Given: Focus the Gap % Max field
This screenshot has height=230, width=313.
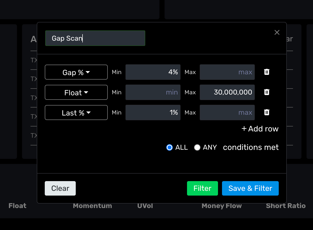Looking at the screenshot, I should click(x=227, y=72).
